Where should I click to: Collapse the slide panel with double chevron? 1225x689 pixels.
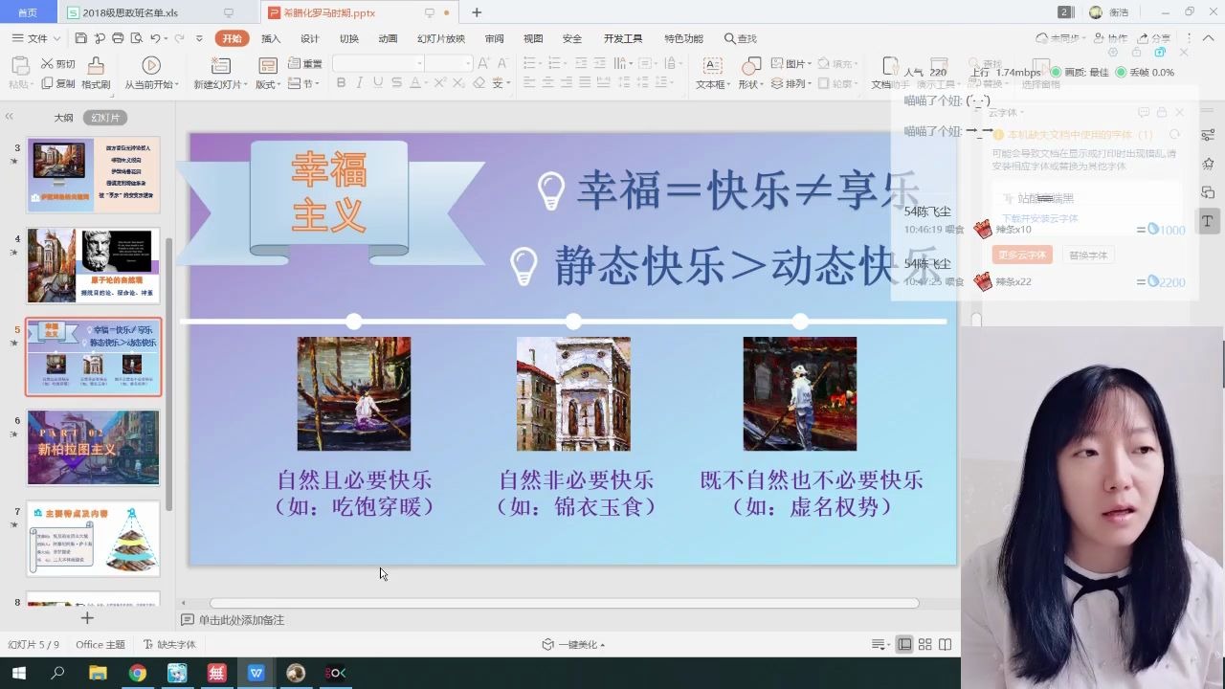(10, 117)
